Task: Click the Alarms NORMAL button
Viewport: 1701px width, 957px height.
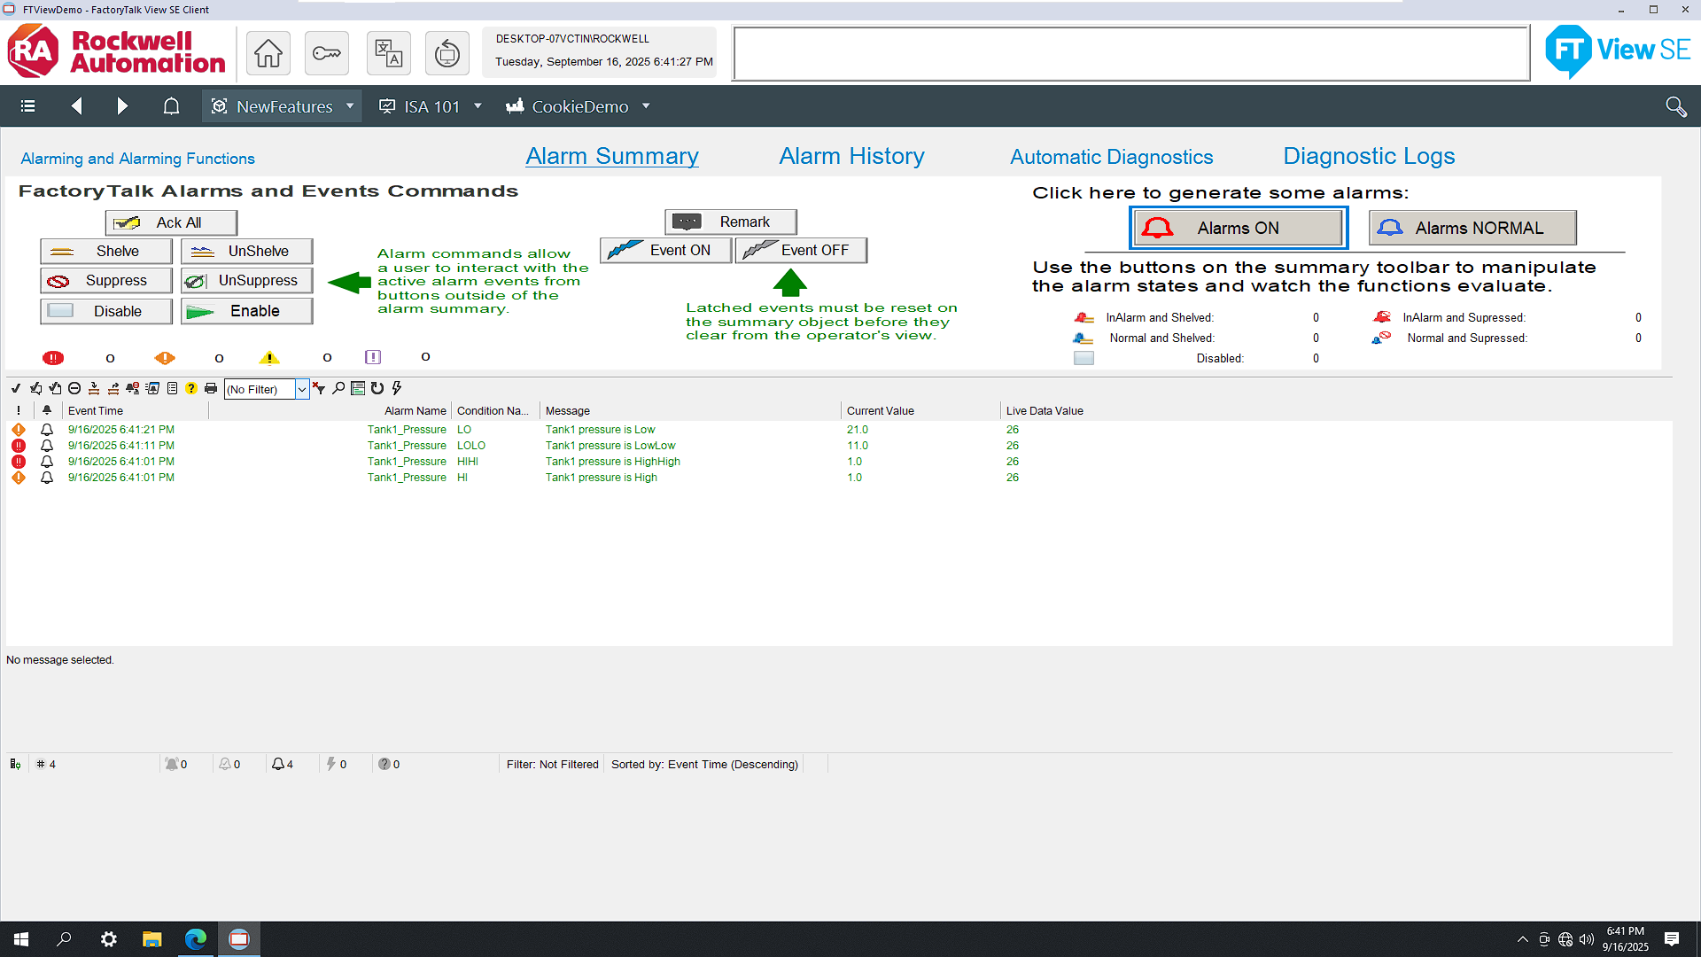Action: pos(1472,228)
